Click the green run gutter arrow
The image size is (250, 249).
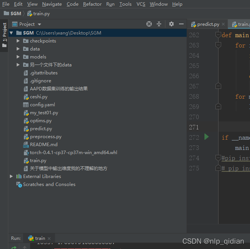tap(206, 137)
